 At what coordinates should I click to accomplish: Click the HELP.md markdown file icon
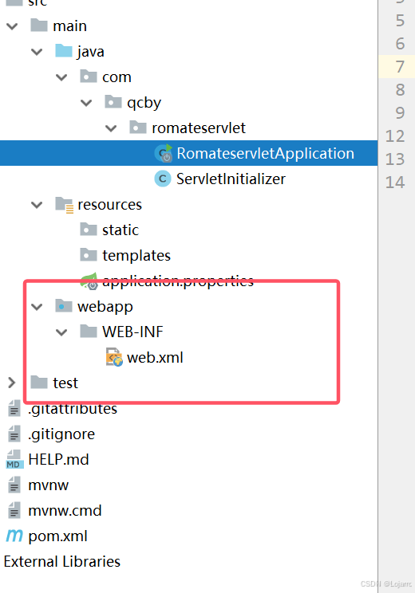pos(14,459)
